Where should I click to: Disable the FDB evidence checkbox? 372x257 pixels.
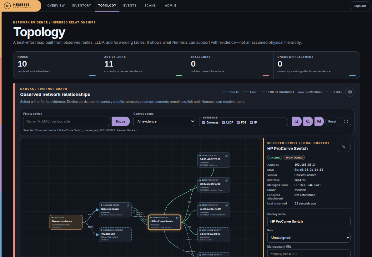click(x=238, y=123)
